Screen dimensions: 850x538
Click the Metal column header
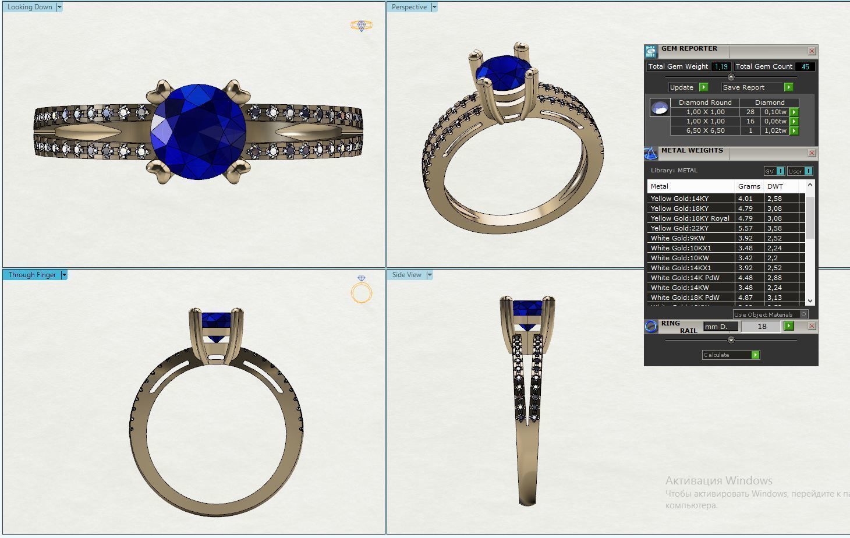(691, 186)
